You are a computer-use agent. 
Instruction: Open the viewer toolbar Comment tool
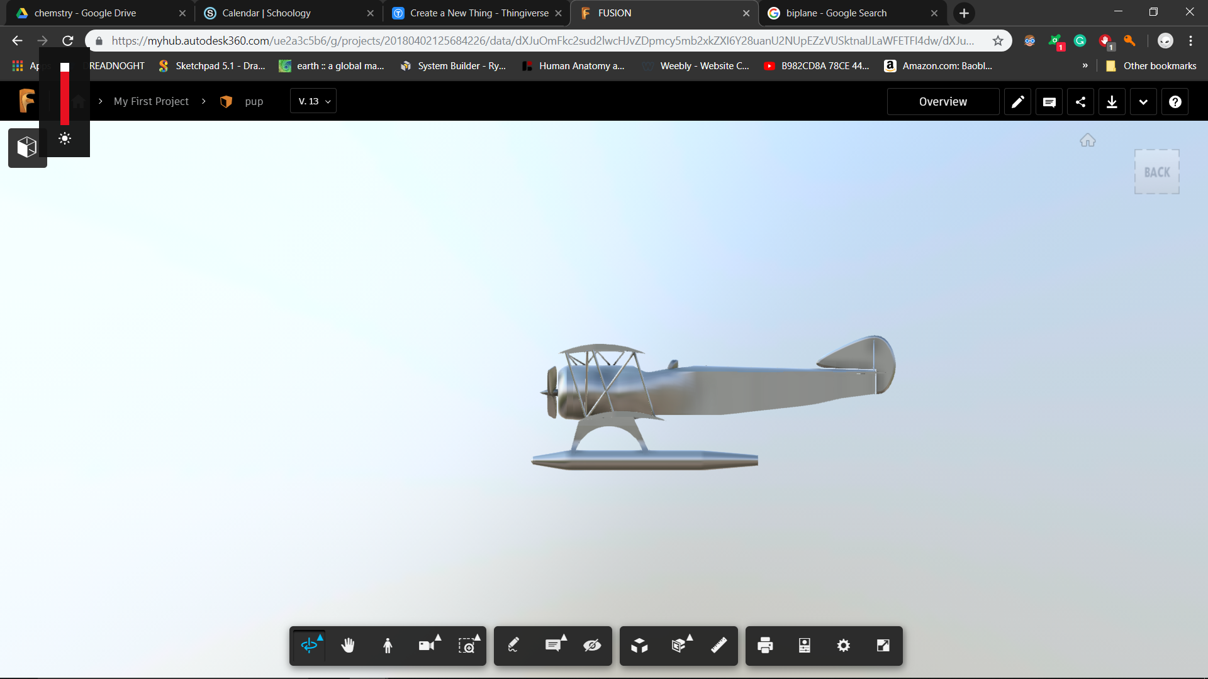(x=554, y=646)
